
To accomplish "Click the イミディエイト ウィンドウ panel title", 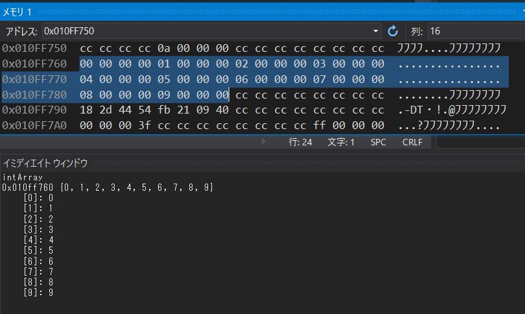I will (x=45, y=163).
